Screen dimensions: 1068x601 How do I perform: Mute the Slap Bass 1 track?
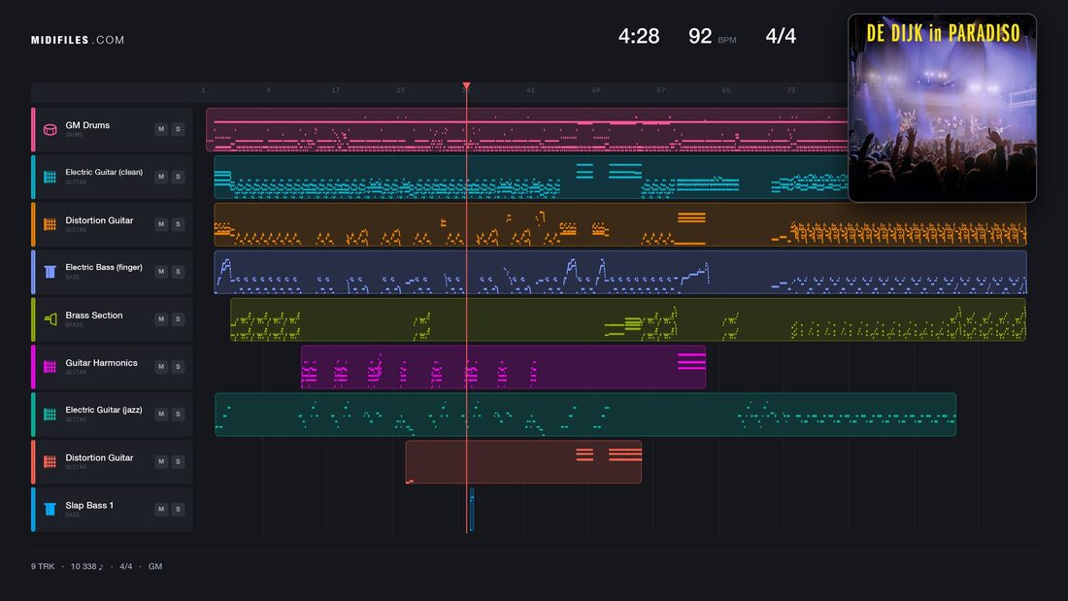[161, 509]
